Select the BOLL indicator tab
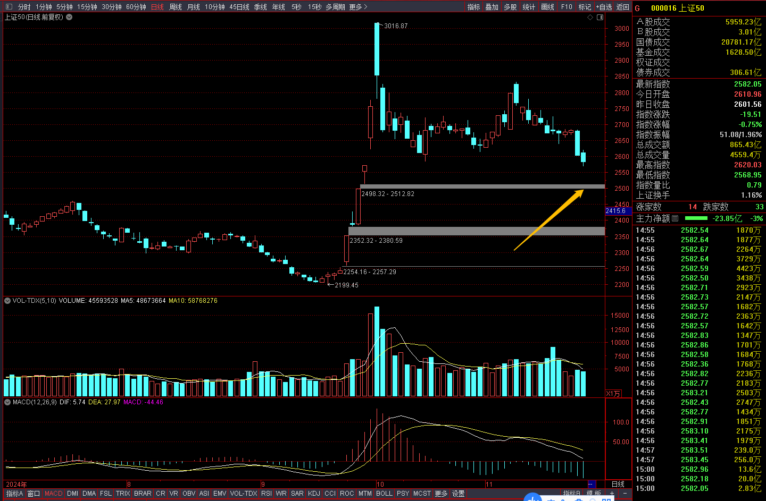This screenshot has height=501, width=766. pos(384,494)
